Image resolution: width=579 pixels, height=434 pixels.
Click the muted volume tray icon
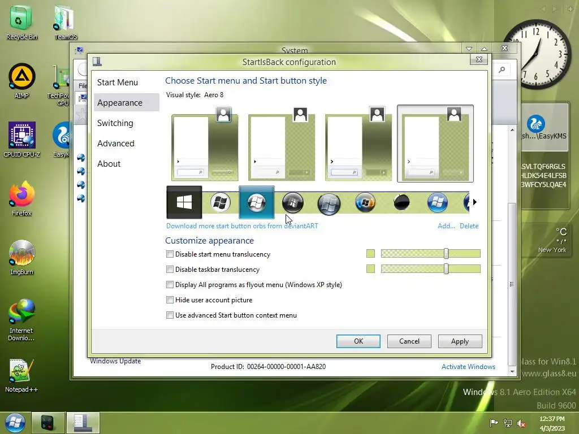tap(521, 423)
